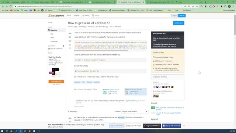Viewport: 236px width, 133px height.
Task: Open the Vue bookmarks folder
Action: click(x=176, y=10)
